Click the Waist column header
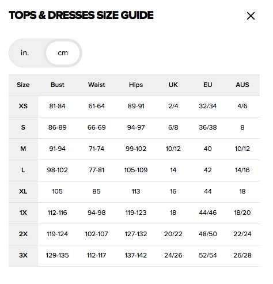The image size is (273, 284). [96, 85]
